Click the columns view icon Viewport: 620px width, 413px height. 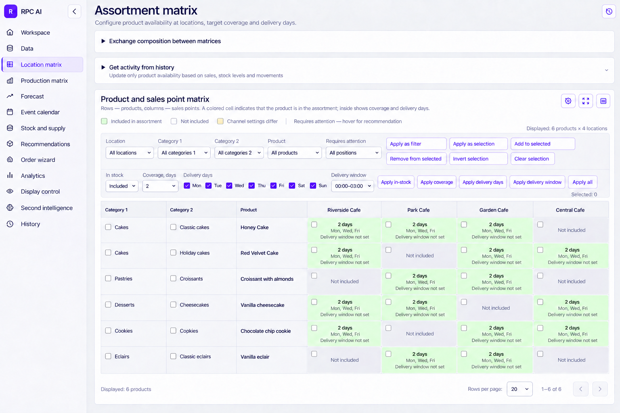(603, 101)
